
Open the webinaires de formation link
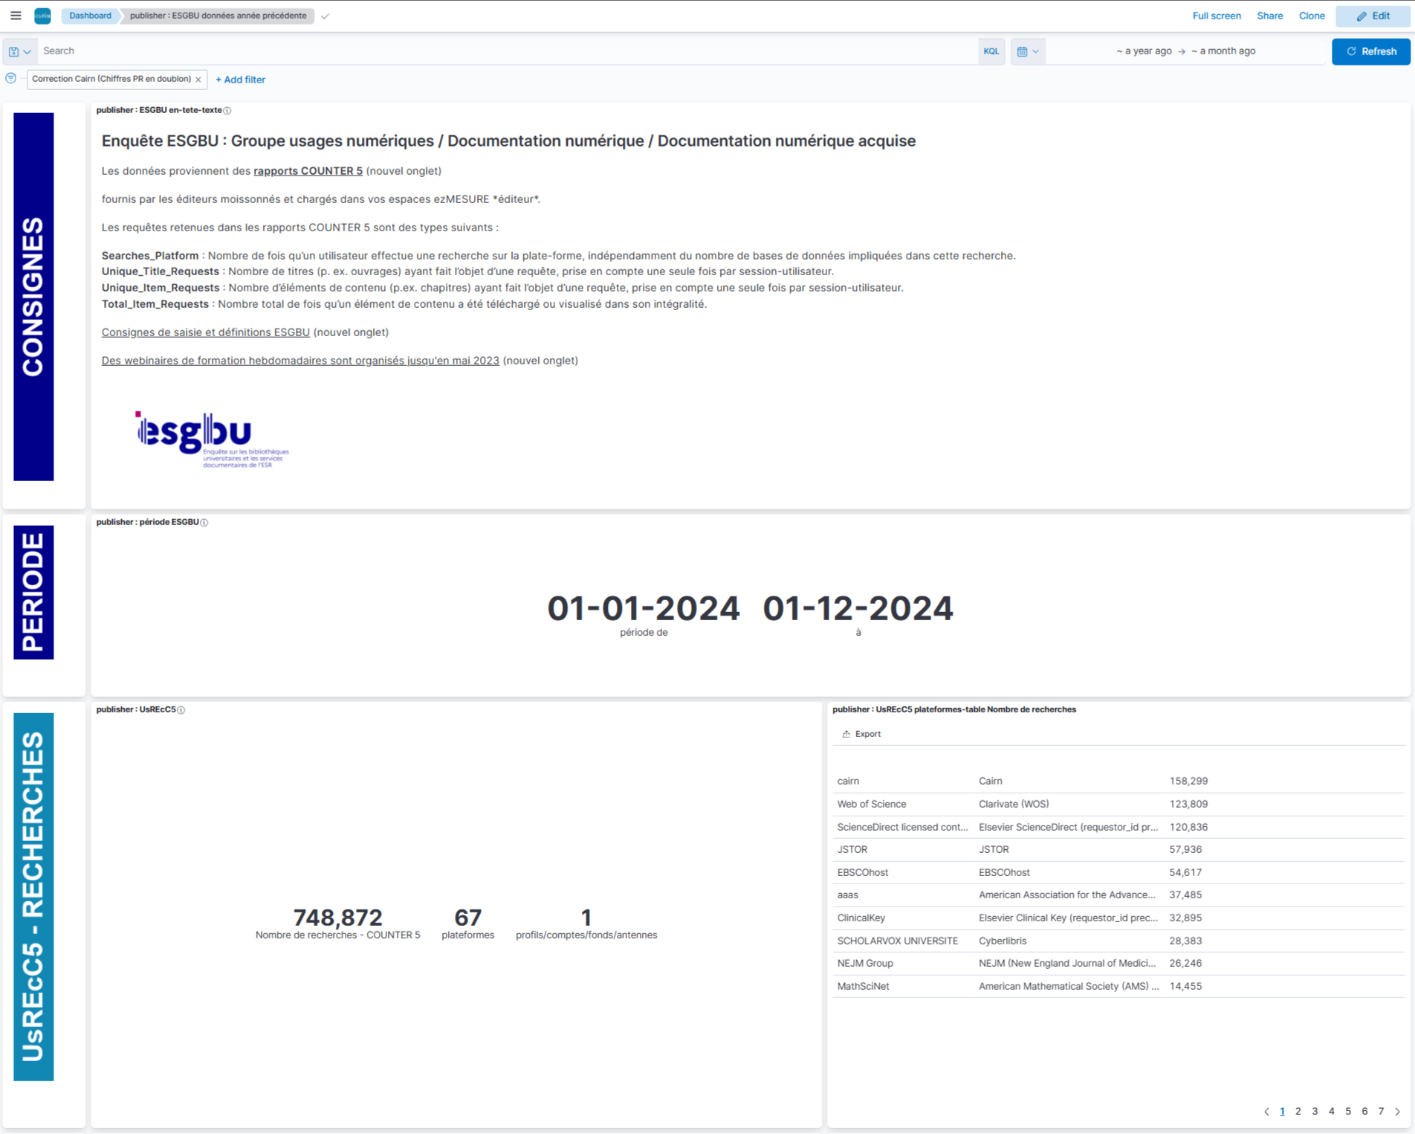(x=300, y=361)
